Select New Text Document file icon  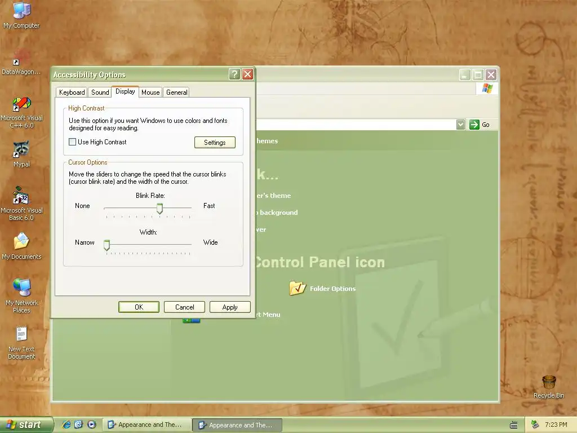[21, 342]
